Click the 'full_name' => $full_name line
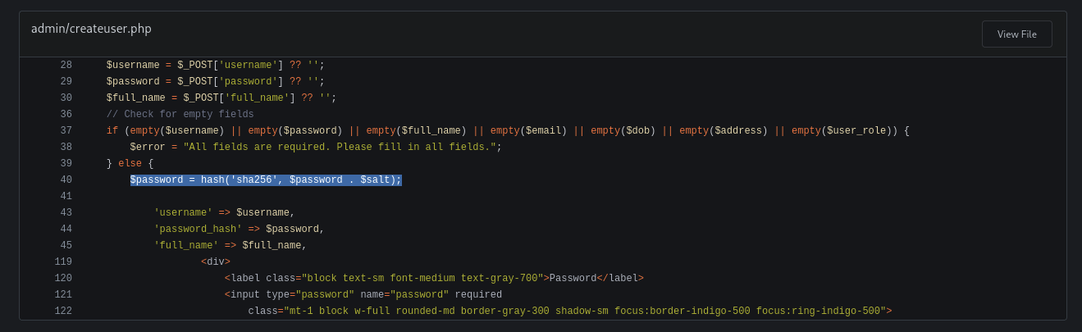 click(x=231, y=245)
